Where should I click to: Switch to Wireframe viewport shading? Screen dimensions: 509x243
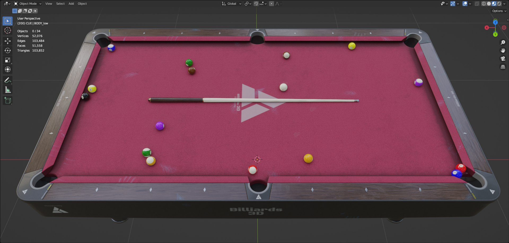484,4
